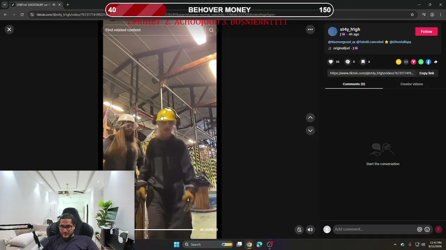The height and width of the screenshot is (250, 446).
Task: Get the embed code via the embed icon
Action: click(x=406, y=62)
